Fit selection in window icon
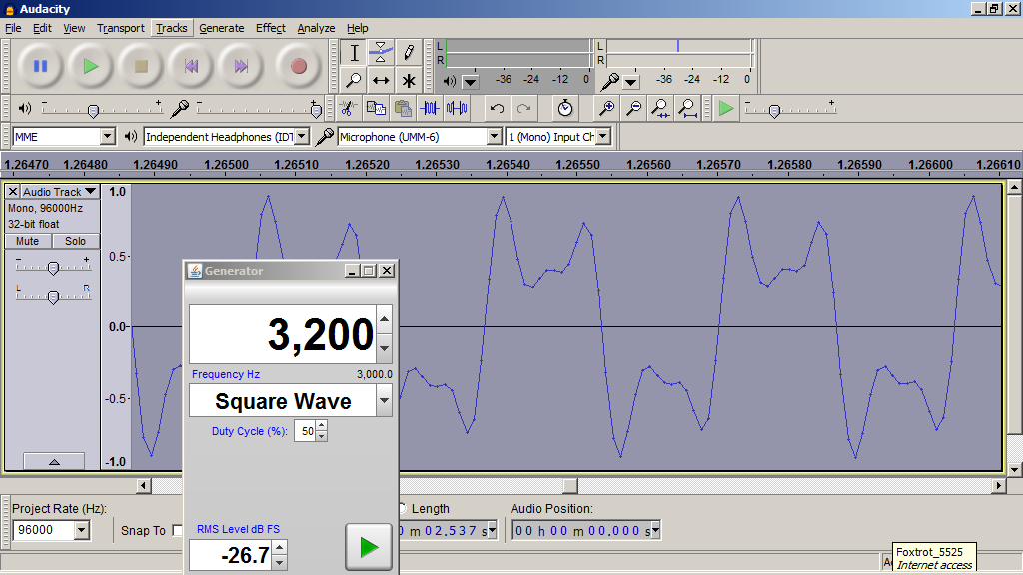 (x=660, y=108)
